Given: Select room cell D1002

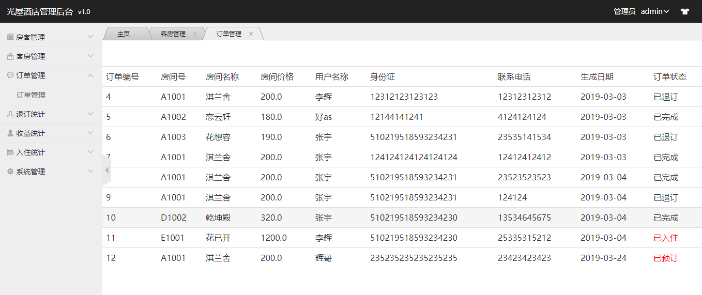Looking at the screenshot, I should coord(174,218).
